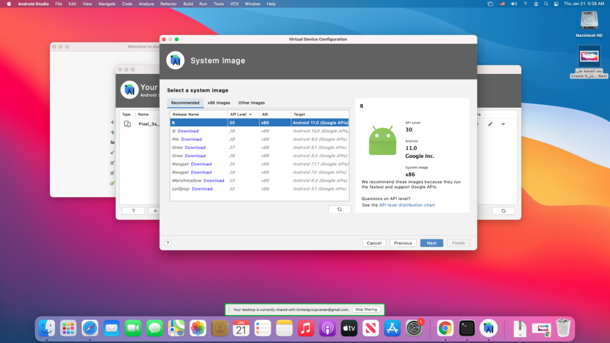Open the Tools menu
The image size is (610, 343).
click(x=219, y=4)
